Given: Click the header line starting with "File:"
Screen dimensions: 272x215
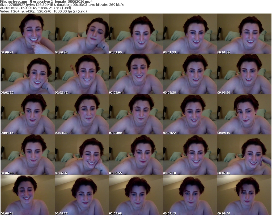Looking at the screenshot, I should pyautogui.click(x=46, y=2).
